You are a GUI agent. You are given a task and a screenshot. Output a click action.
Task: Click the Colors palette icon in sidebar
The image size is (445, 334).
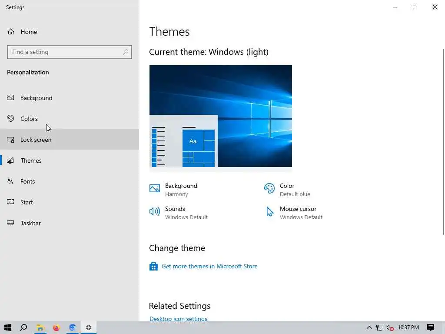10,118
